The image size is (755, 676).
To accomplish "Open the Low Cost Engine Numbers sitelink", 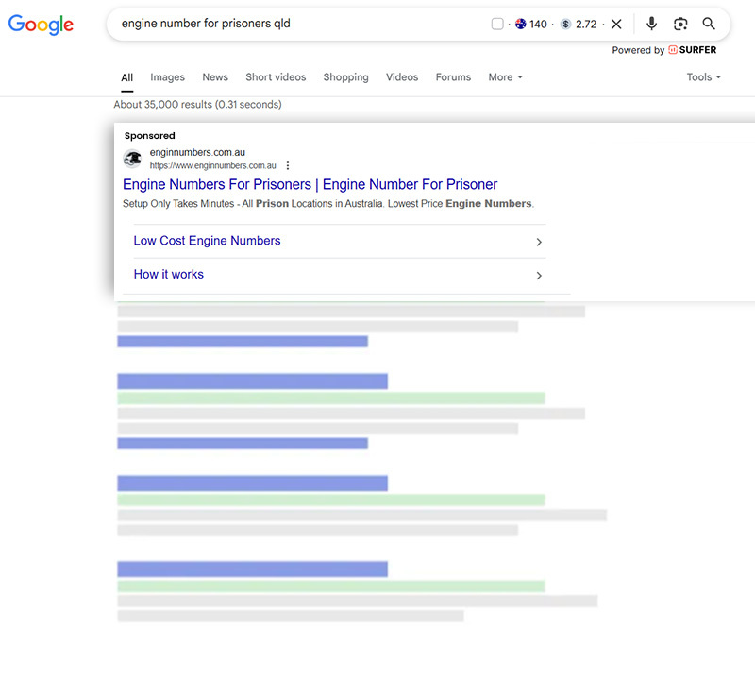I will pos(207,241).
